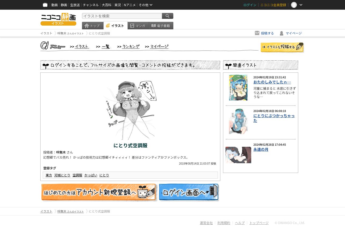Open the トップページ footer link

click(259, 223)
